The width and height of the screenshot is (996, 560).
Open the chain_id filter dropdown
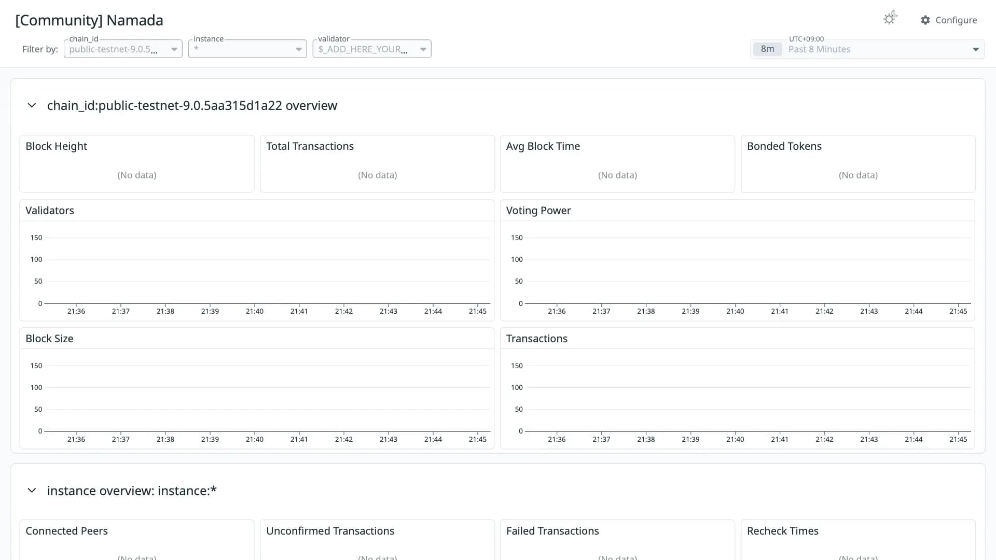coord(123,49)
